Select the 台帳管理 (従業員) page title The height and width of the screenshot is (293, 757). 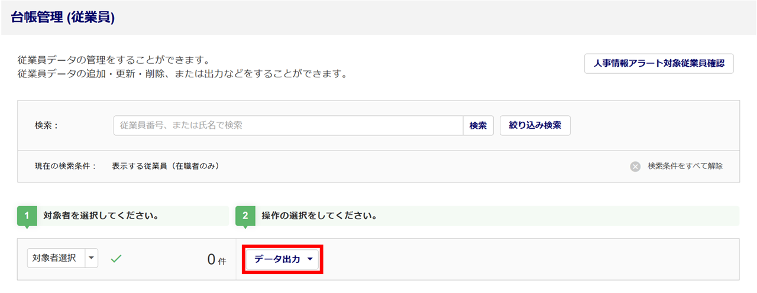[x=63, y=18]
